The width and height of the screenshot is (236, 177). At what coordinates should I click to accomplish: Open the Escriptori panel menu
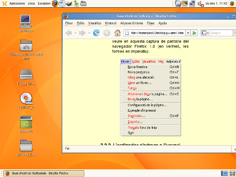[x=44, y=3]
